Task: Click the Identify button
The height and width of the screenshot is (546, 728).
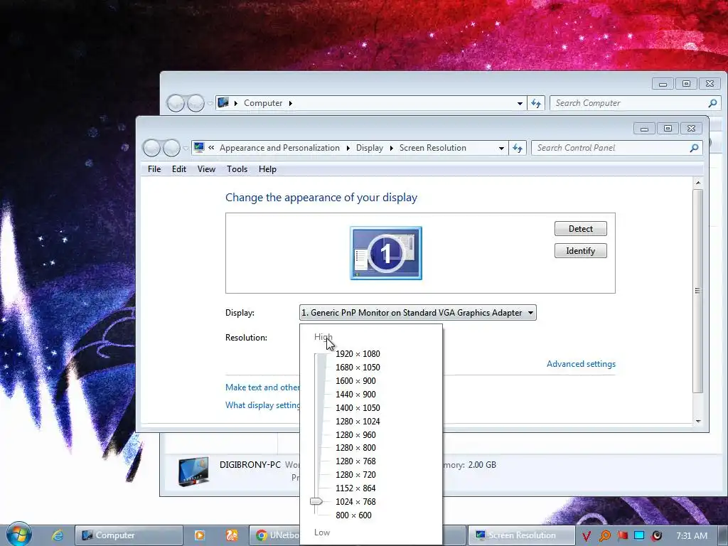Action: [x=580, y=251]
